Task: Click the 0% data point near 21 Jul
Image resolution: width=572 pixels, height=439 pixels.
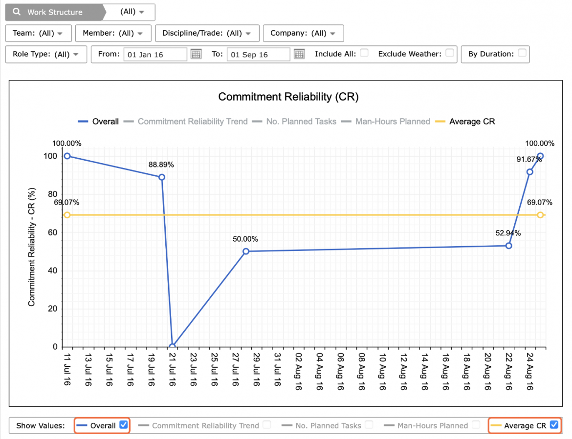Action: [x=172, y=346]
